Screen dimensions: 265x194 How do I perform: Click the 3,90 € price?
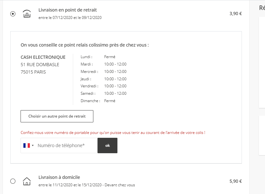[235, 13]
